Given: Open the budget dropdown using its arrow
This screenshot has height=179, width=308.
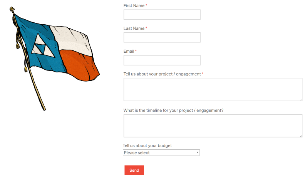Looking at the screenshot, I should (197, 152).
